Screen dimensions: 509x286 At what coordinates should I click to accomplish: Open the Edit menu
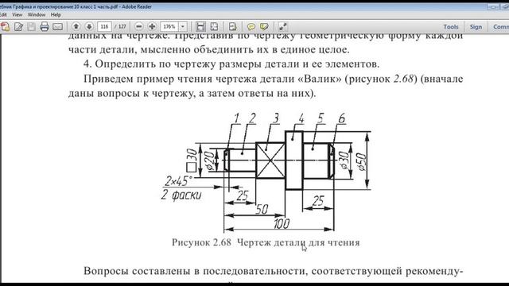click(3, 14)
